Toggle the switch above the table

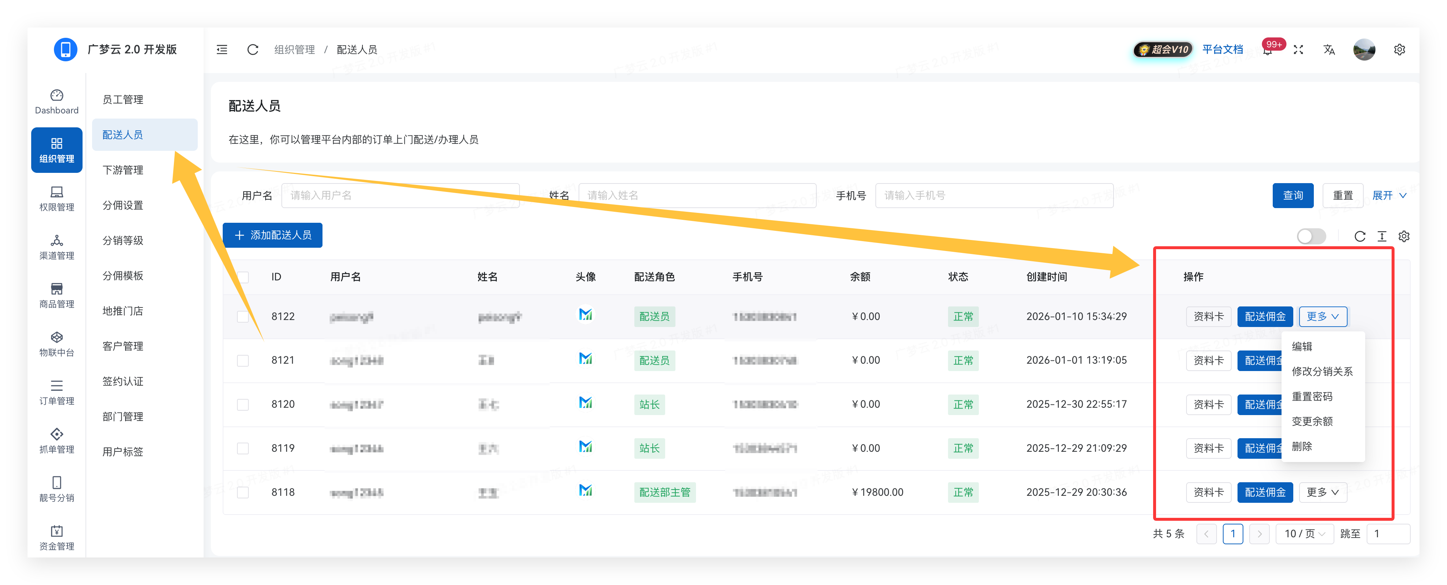1311,236
